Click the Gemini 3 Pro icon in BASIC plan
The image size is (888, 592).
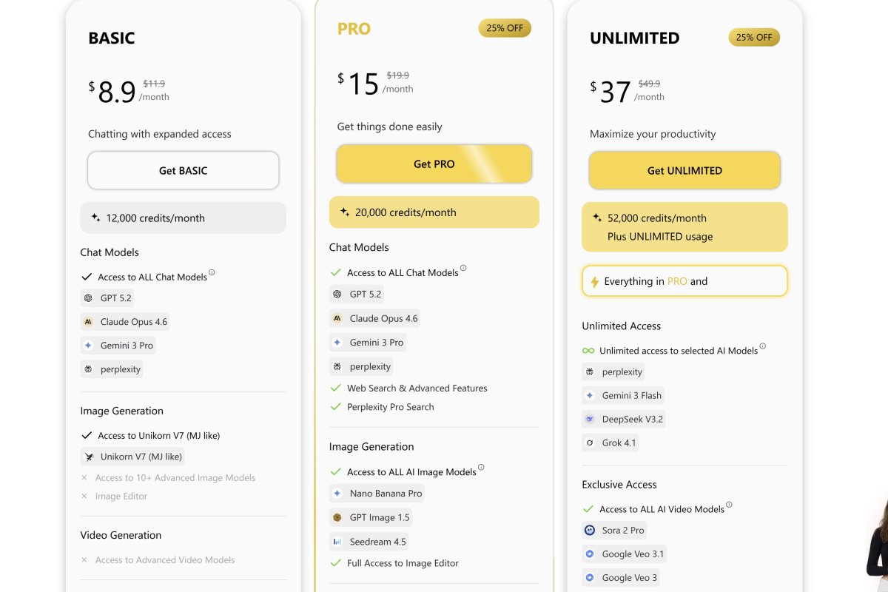click(x=89, y=346)
